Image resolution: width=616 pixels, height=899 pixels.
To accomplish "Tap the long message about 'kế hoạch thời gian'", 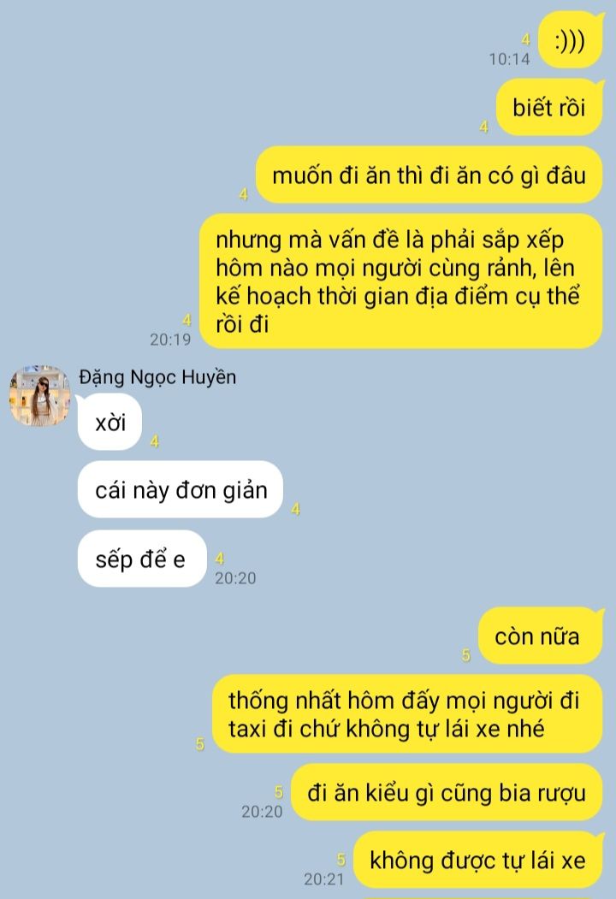I will coord(401,281).
